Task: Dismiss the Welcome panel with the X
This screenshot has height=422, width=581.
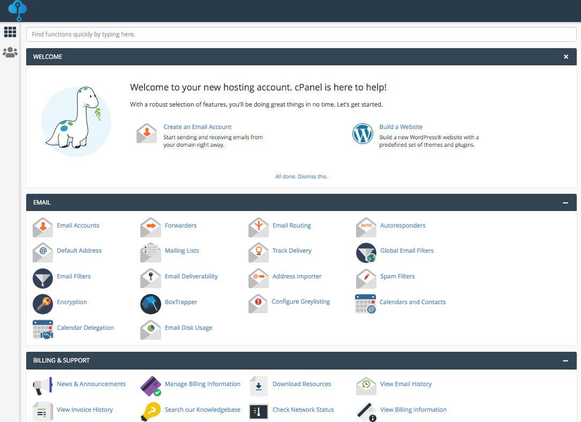Action: pos(565,56)
